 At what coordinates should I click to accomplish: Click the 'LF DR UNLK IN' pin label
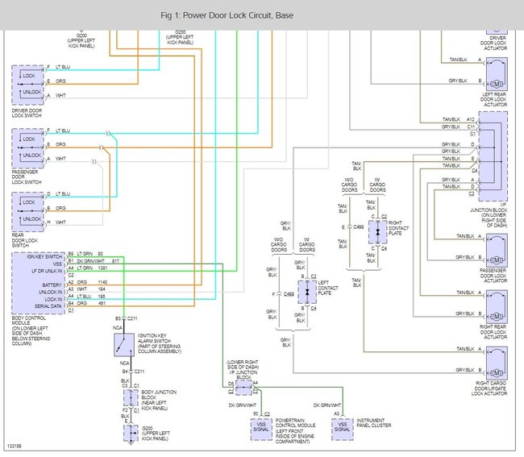pyautogui.click(x=47, y=271)
